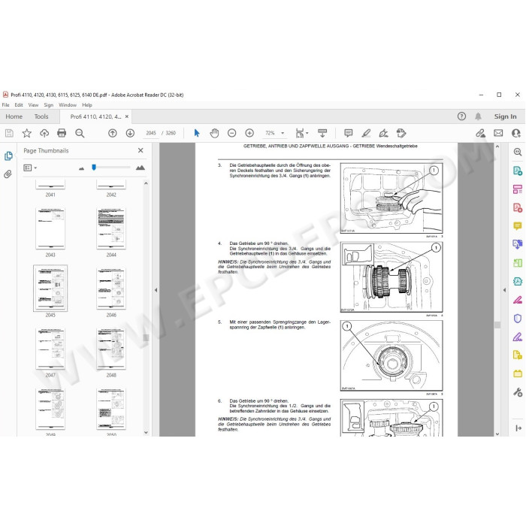Expand right pane with bottom arrow

(518, 428)
